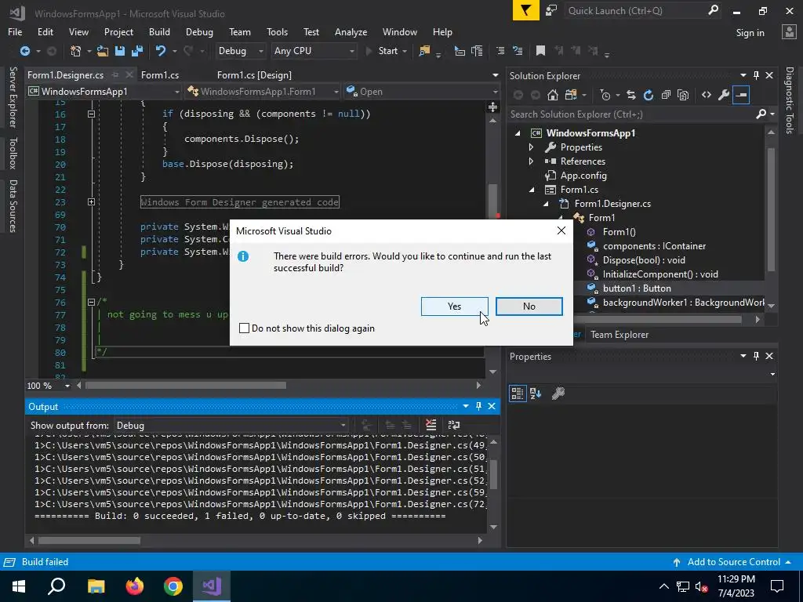This screenshot has width=803, height=602.
Task: Open the Toolbox side tab
Action: [13, 153]
